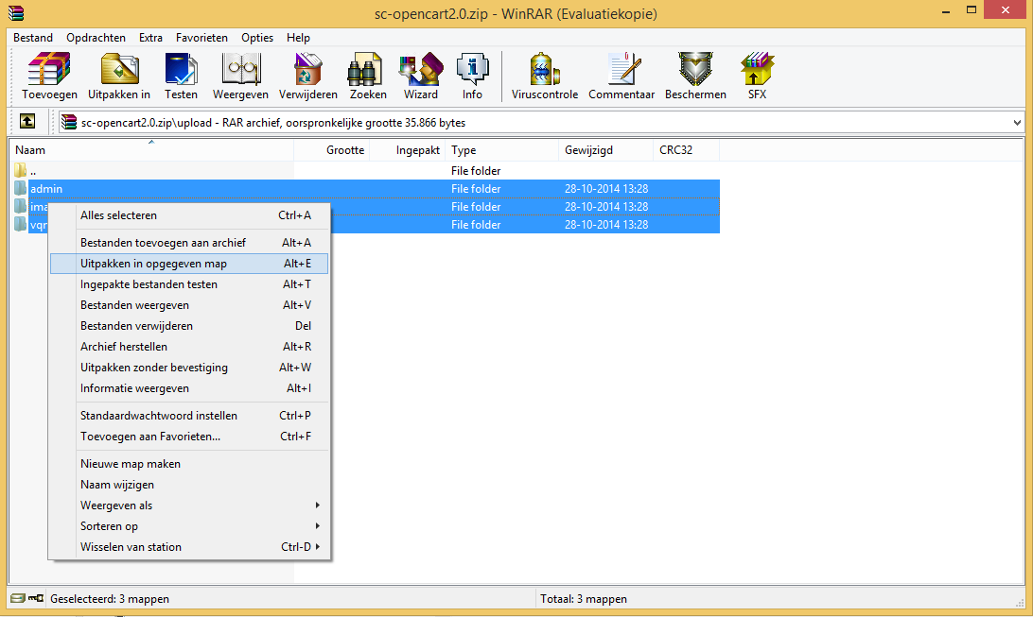Expand Wisselen van station submenu
The height and width of the screenshot is (617, 1033).
tap(189, 547)
